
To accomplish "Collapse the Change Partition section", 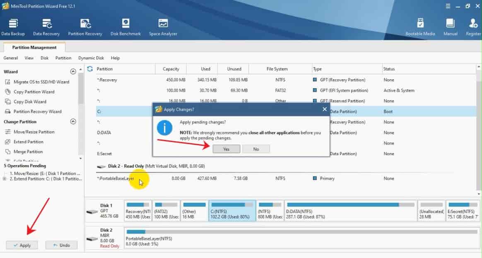I will click(x=73, y=122).
